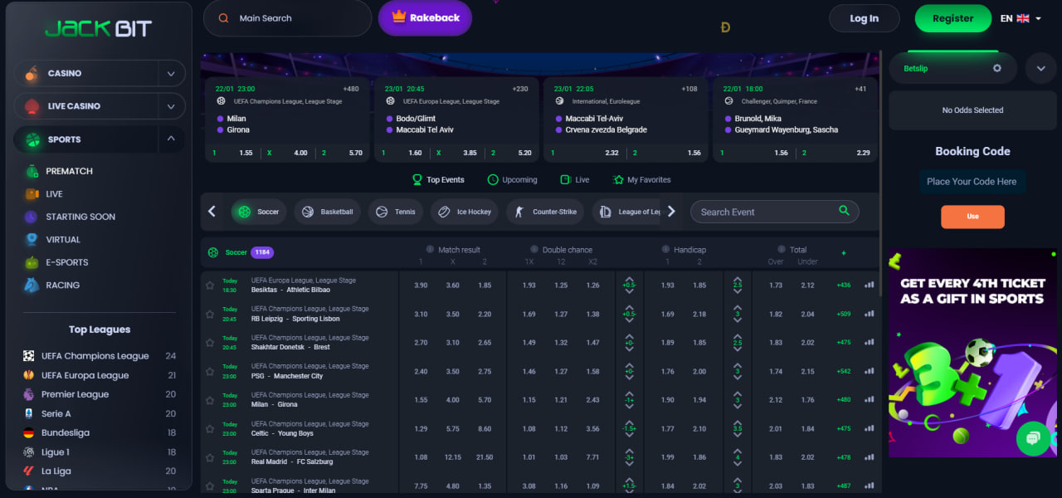Click the Log In button

tap(865, 18)
